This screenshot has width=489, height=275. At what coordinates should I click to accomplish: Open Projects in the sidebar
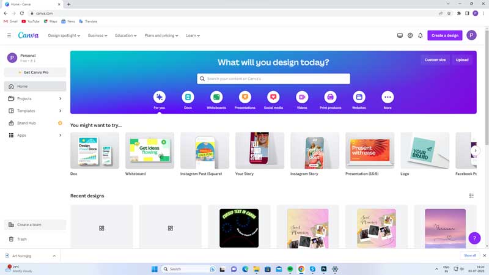[x=35, y=98]
